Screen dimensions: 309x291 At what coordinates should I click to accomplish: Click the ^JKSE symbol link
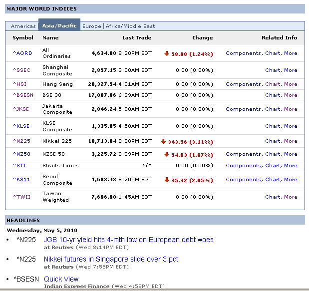tap(20, 109)
